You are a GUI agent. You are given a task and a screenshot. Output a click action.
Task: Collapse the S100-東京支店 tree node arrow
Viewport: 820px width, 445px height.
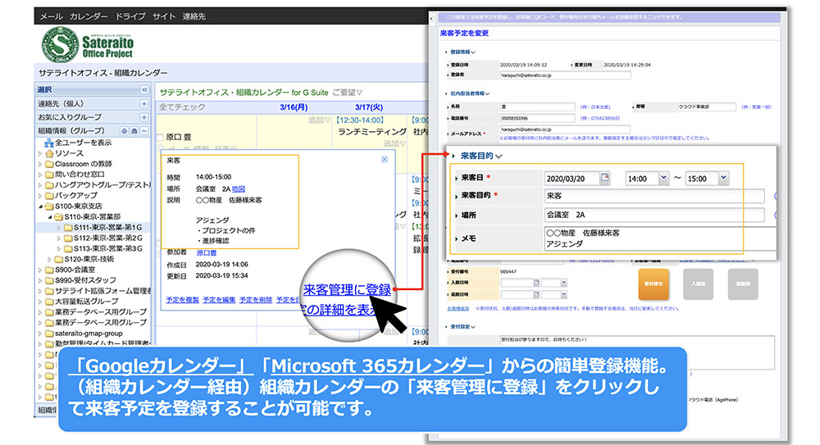click(x=41, y=207)
